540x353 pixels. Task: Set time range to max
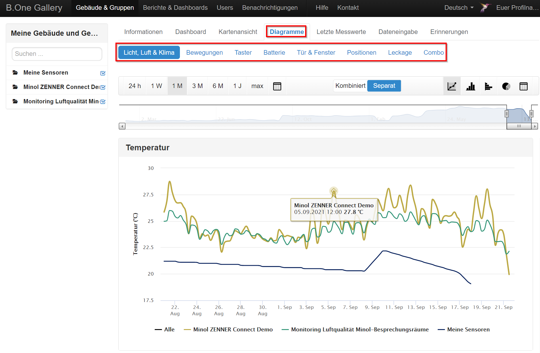point(257,86)
